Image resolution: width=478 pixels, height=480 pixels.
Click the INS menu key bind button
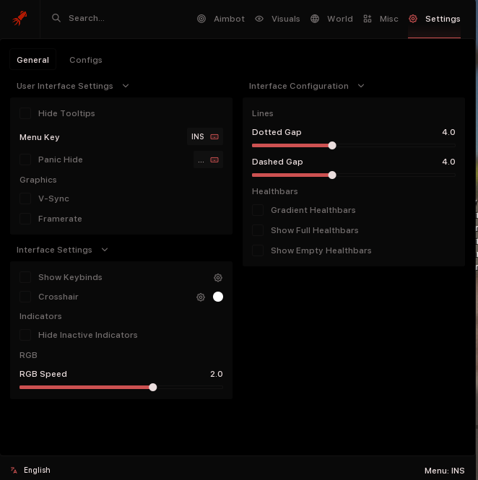pyautogui.click(x=205, y=136)
